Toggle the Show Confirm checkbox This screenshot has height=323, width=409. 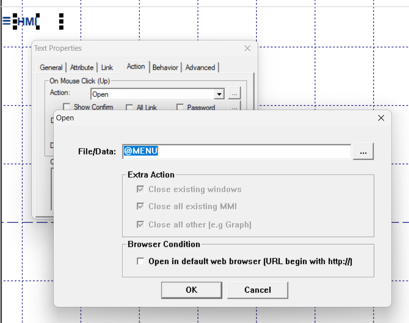tap(67, 107)
